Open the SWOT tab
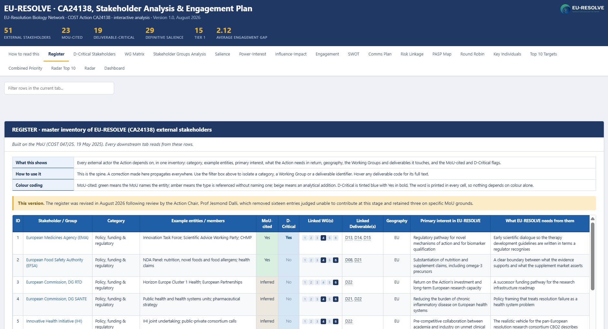 tap(354, 54)
